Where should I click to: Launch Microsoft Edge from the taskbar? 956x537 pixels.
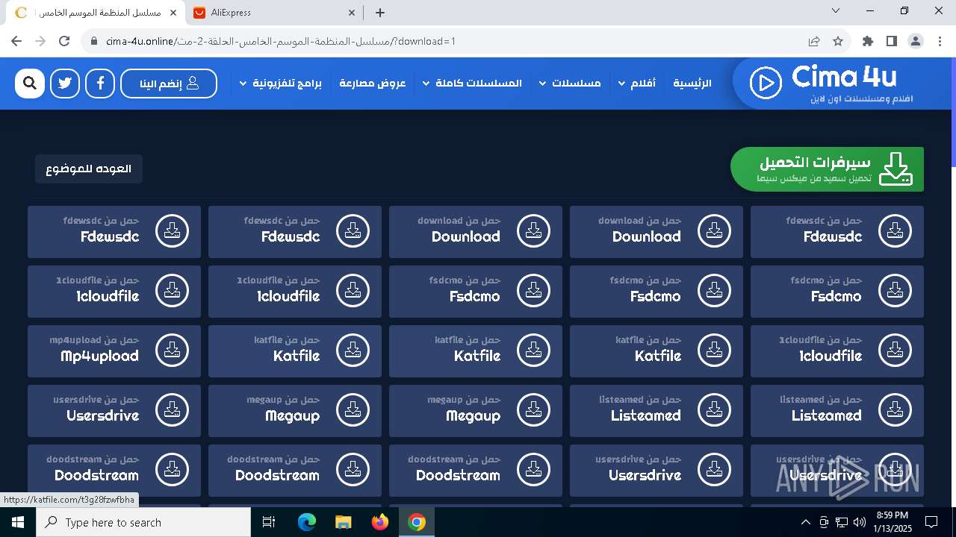307,522
